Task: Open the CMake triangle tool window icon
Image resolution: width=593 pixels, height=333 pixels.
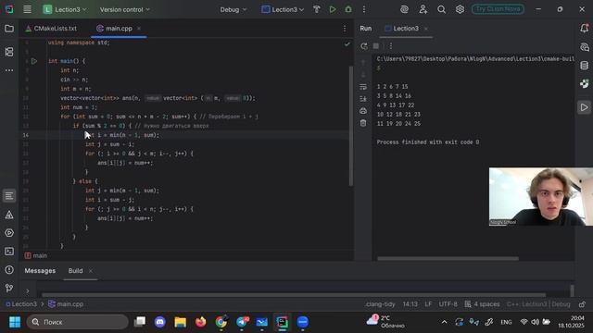Action: pyautogui.click(x=9, y=215)
